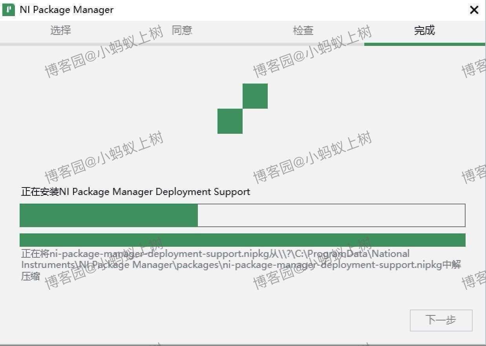Click the NI Package Manager title text
The height and width of the screenshot is (346, 486).
coord(66,9)
